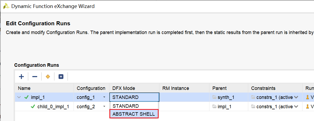Click the DFX Mode column header

[124, 88]
